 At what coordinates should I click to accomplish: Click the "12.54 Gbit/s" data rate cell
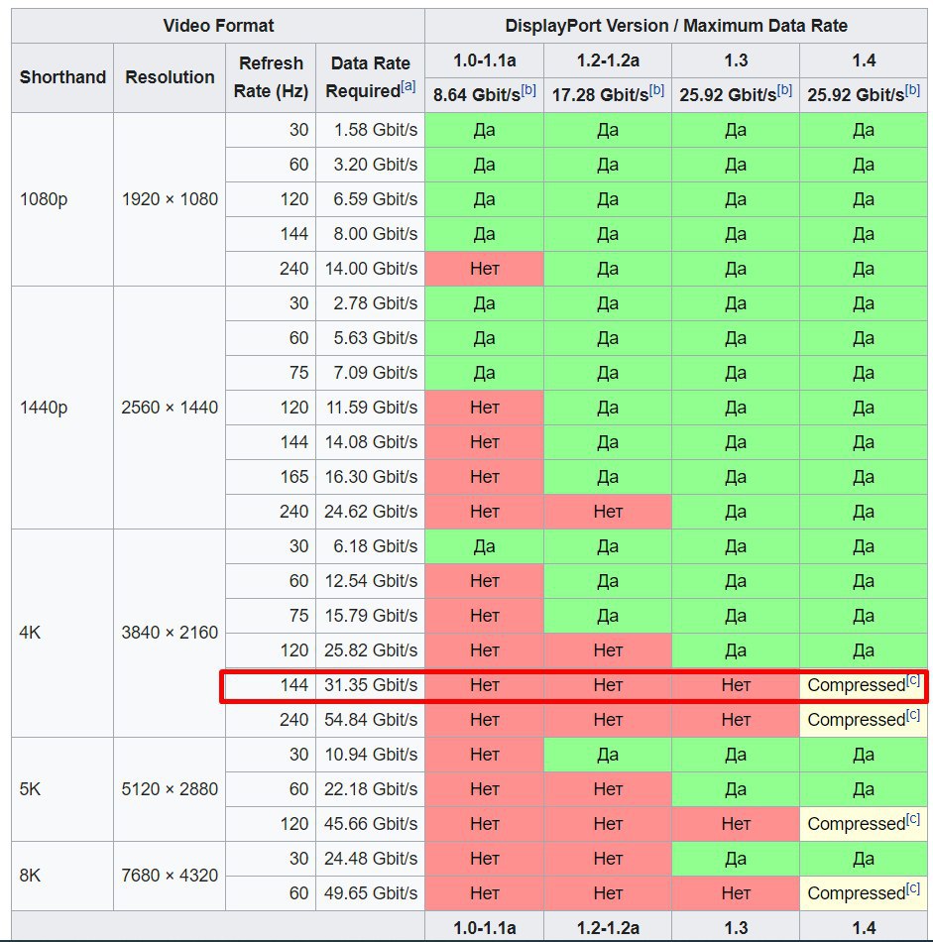(x=371, y=581)
